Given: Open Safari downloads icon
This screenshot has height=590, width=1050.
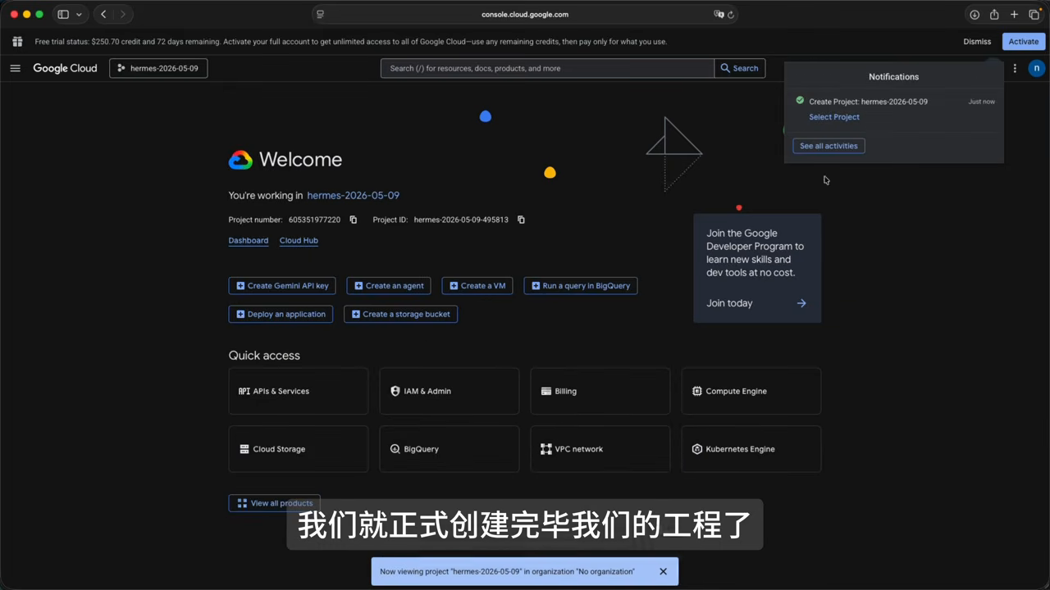Looking at the screenshot, I should point(975,14).
